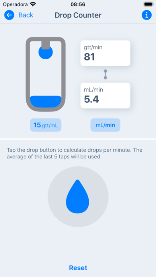Tap the liquid level at chamber bottom
The width and height of the screenshot is (156, 277).
[46, 101]
